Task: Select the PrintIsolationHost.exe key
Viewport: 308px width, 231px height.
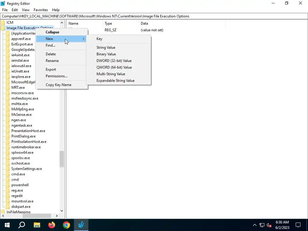Action: pyautogui.click(x=29, y=142)
